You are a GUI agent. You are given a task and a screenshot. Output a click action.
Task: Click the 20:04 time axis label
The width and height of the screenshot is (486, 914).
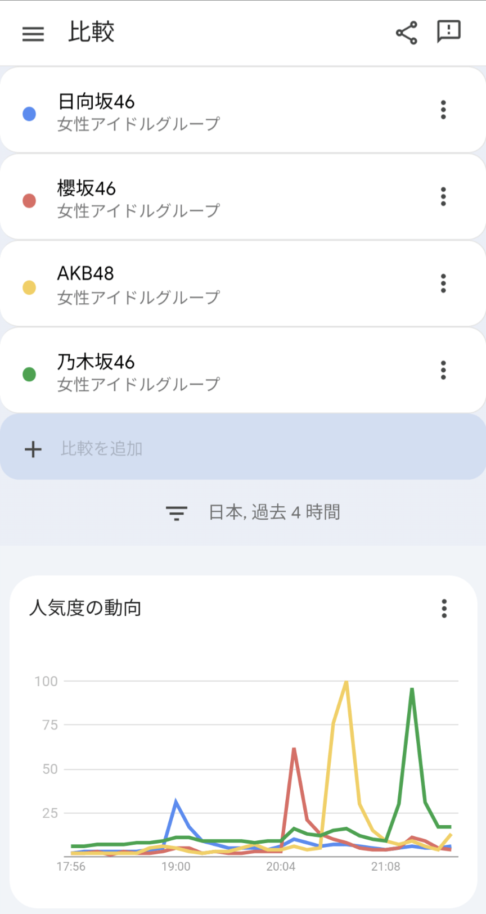click(x=281, y=867)
